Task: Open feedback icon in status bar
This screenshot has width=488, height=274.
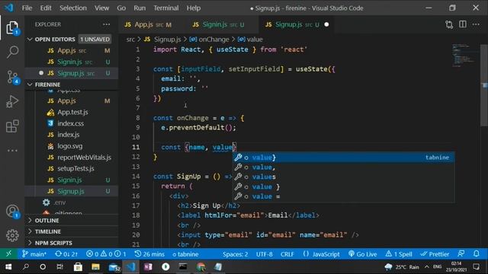Action: click(461, 253)
